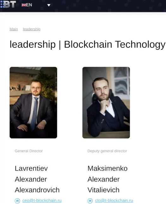Click the UK flag icon
Viewport: 166px width, 204px height.
[24, 5]
